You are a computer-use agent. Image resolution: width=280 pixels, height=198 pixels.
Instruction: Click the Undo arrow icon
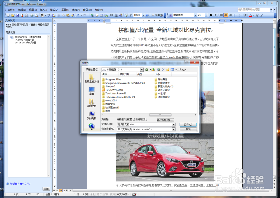(x=78, y=15)
